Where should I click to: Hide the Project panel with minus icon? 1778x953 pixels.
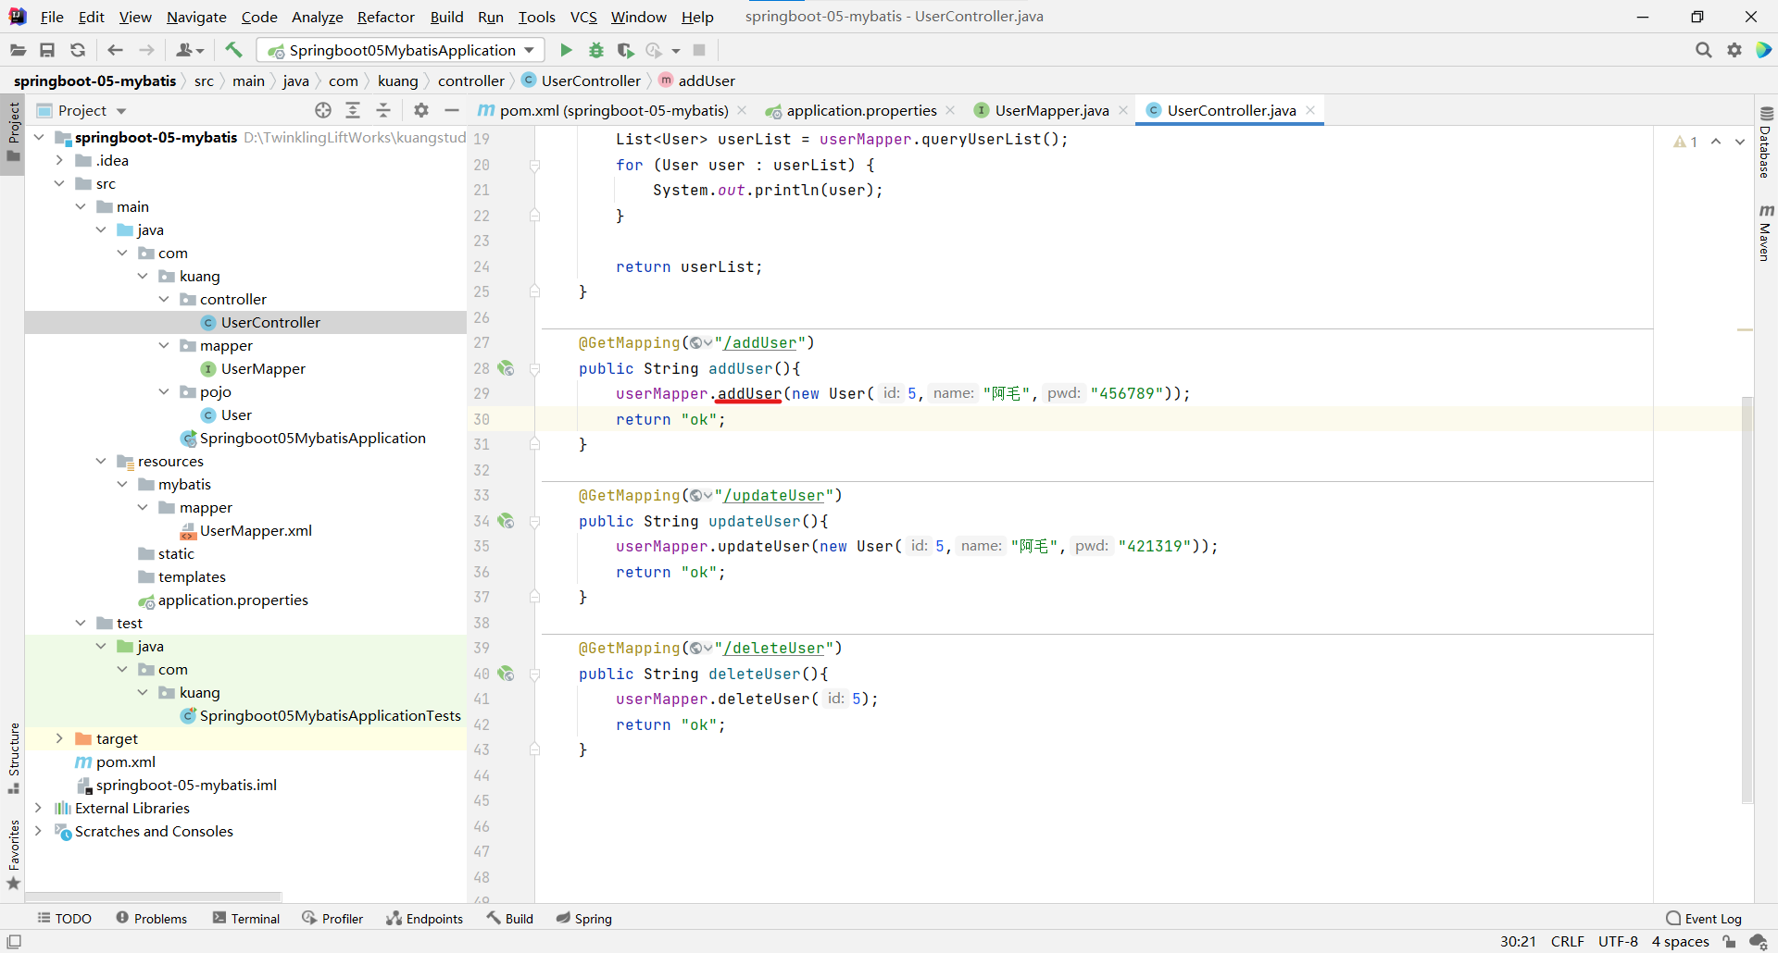coord(452,110)
